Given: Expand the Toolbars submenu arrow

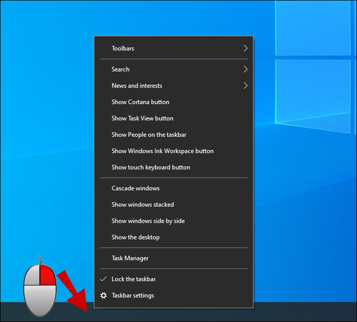Looking at the screenshot, I should [245, 48].
